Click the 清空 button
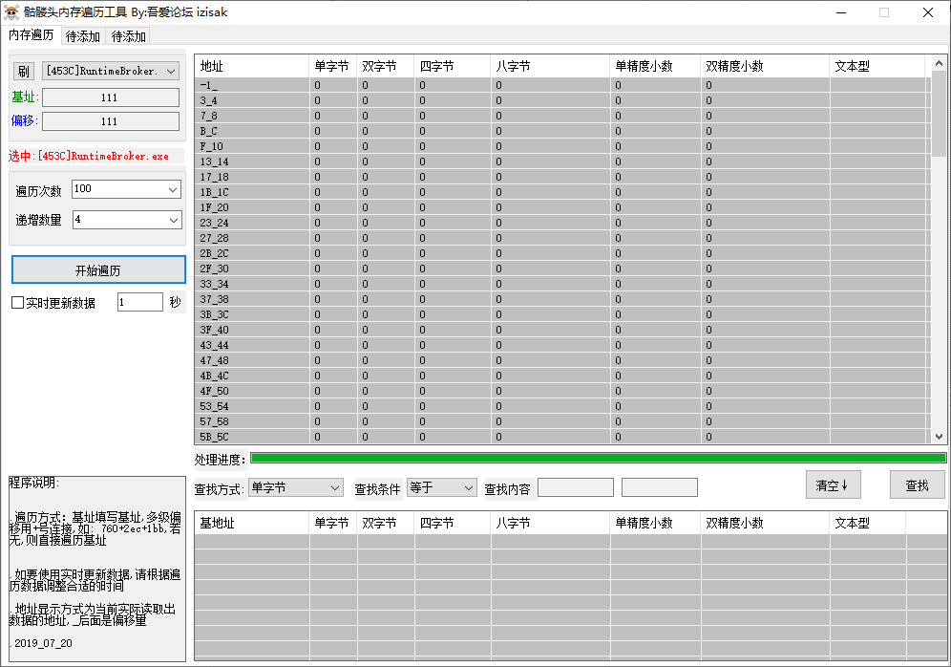951x667 pixels. [x=833, y=484]
